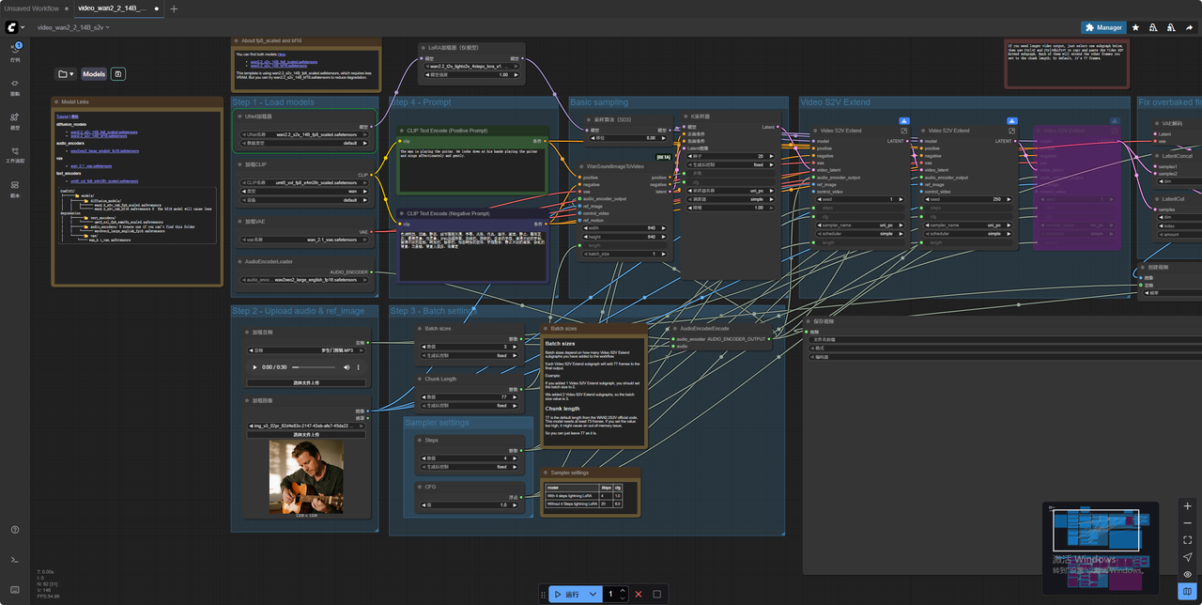Image resolution: width=1202 pixels, height=605 pixels.
Task: Zoom out with the minus canvas icon
Action: click(x=1187, y=523)
